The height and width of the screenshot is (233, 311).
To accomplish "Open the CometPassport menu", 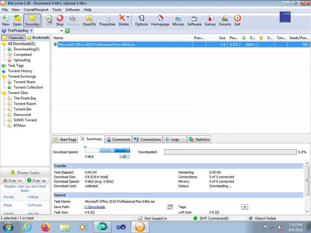I will pos(36,10).
